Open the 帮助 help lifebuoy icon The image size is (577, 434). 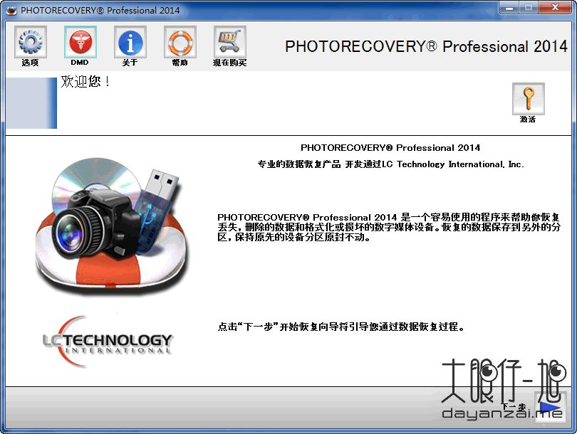click(x=180, y=42)
